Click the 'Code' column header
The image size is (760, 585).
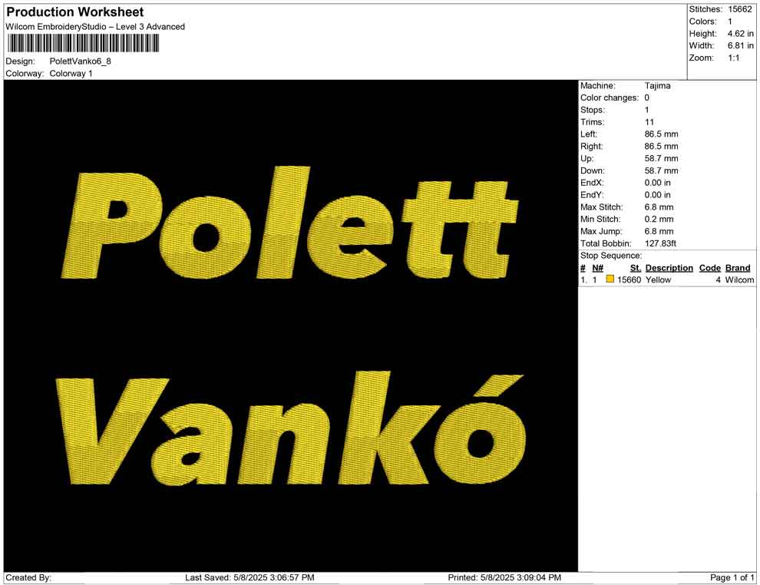point(709,268)
